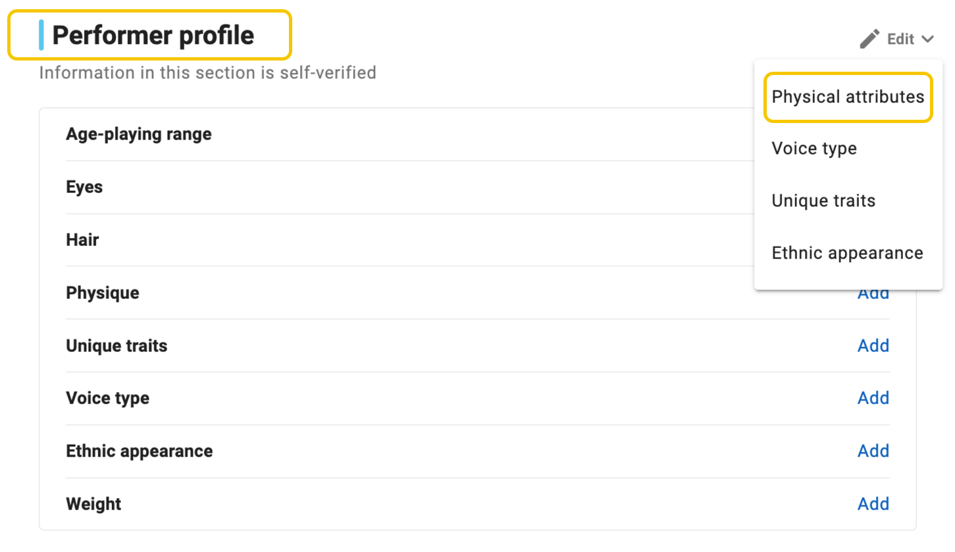Open Ethnic appearance from the Edit dropdown menu
The image size is (955, 552).
847,253
